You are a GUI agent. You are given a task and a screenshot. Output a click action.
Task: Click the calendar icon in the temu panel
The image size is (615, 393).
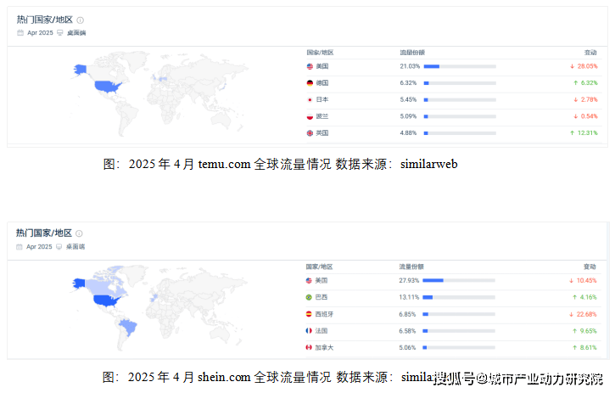pyautogui.click(x=20, y=32)
